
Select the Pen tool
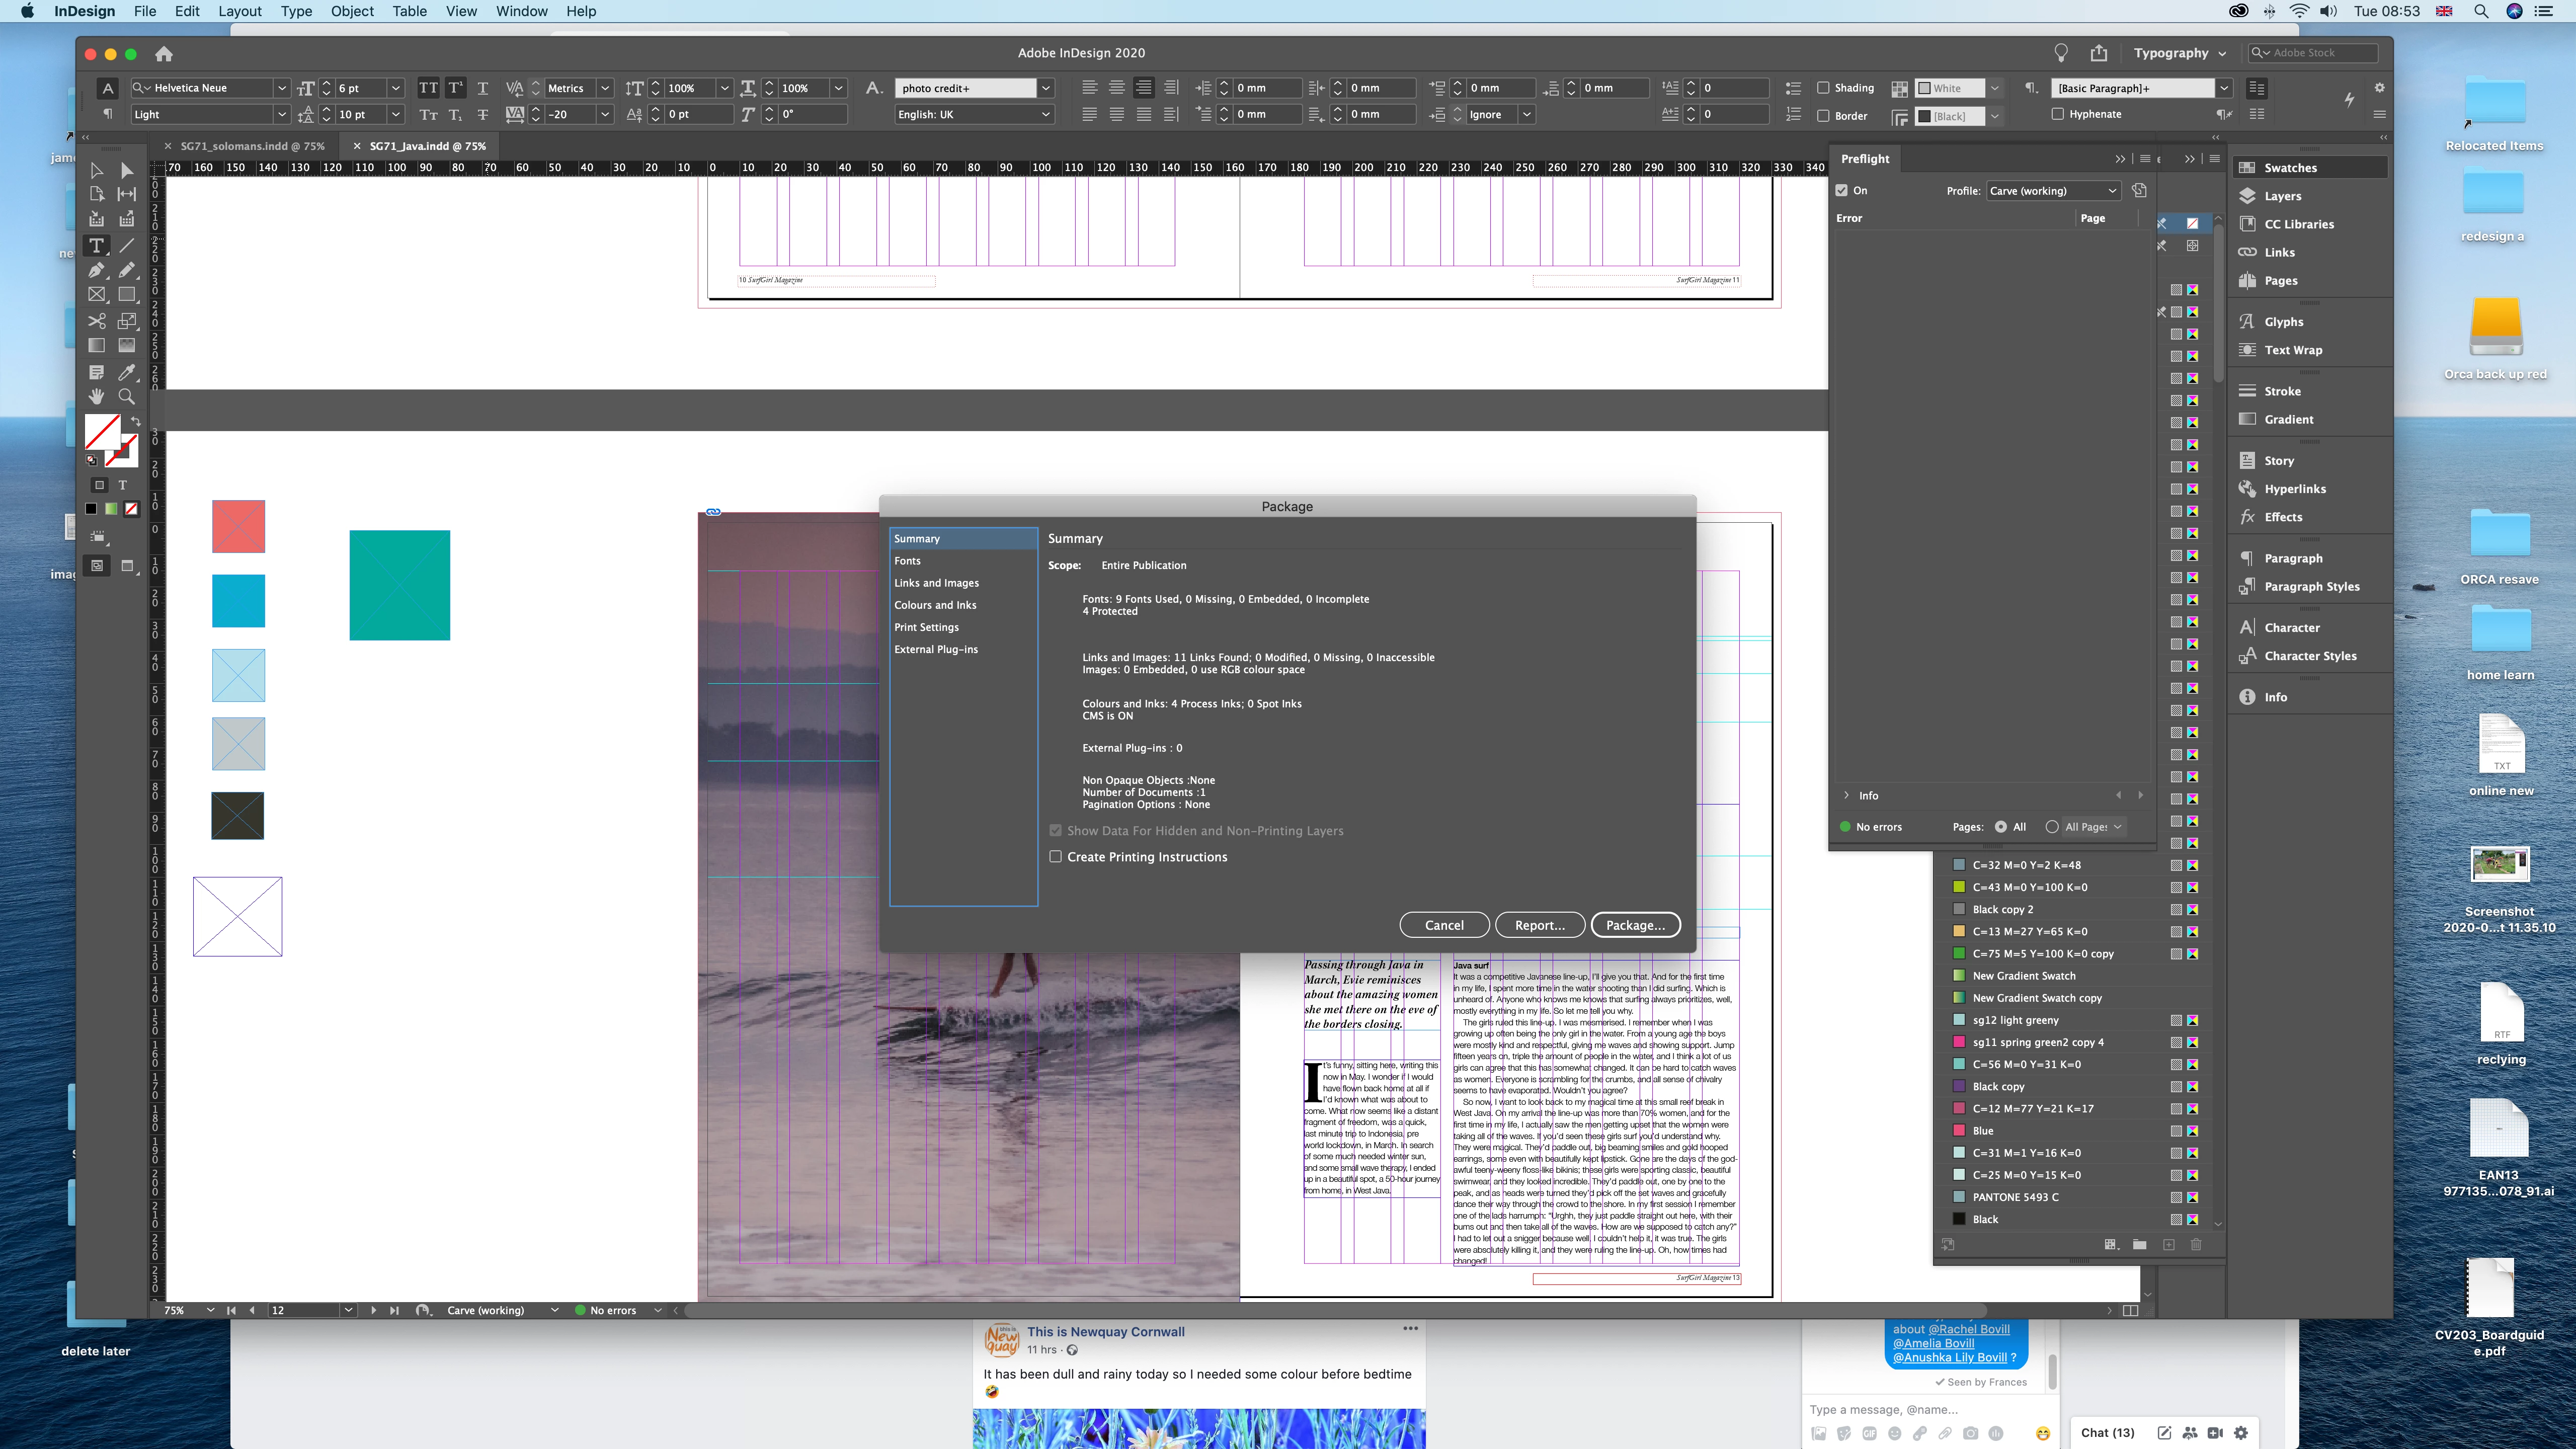[x=96, y=270]
